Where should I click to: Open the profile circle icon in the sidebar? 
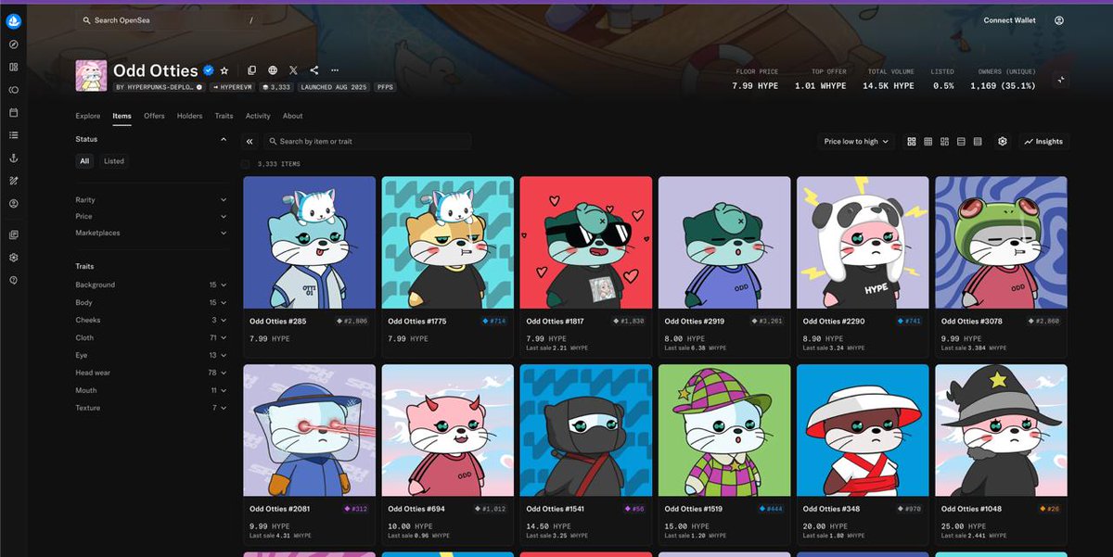click(14, 203)
